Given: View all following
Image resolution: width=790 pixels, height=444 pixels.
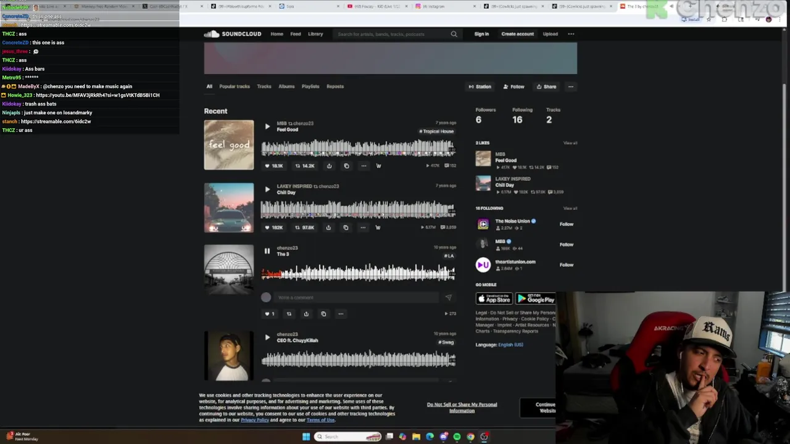Looking at the screenshot, I should click(x=570, y=208).
